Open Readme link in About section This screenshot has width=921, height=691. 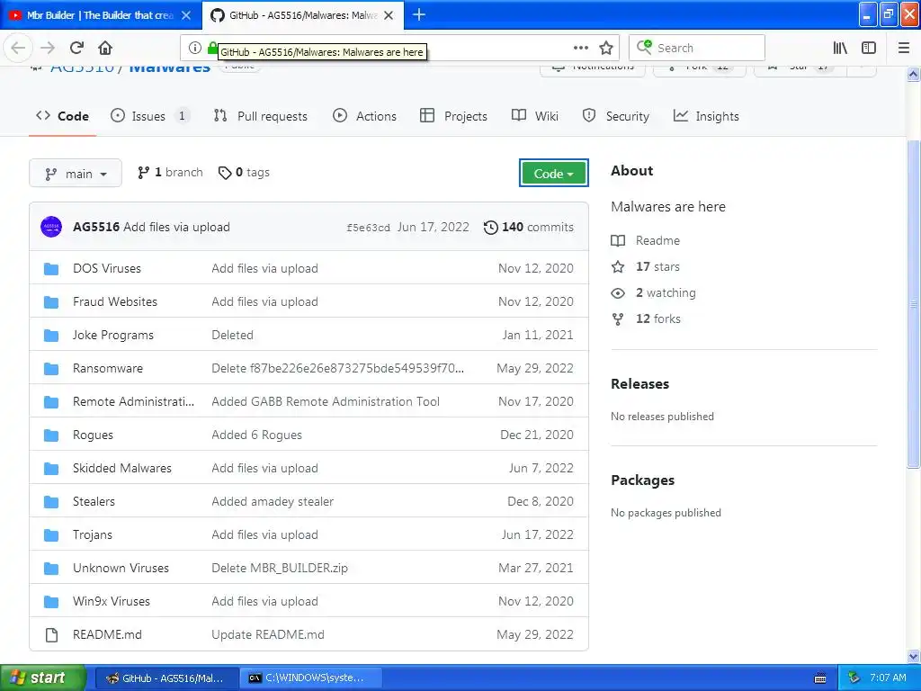[x=646, y=240]
